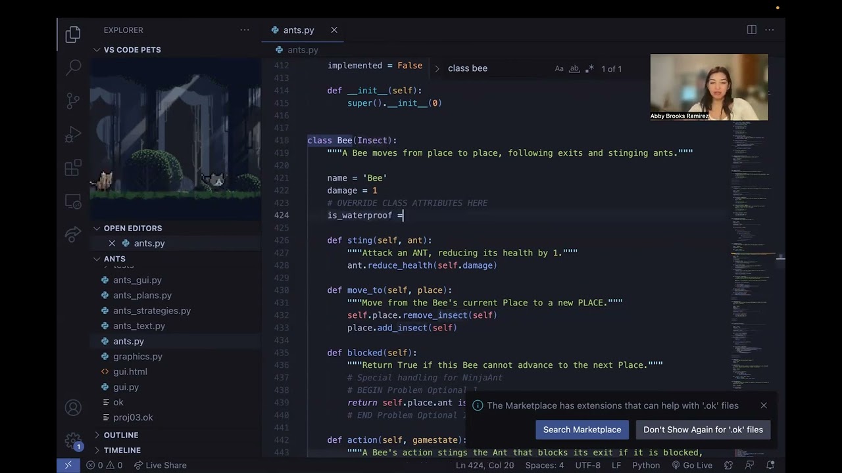This screenshot has width=842, height=473.
Task: Close ants.py in Open Editors list
Action: tap(112, 243)
